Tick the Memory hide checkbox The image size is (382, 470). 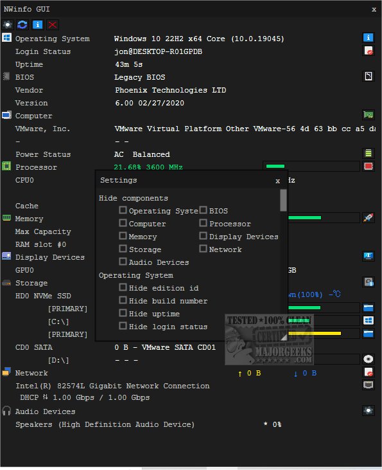click(123, 236)
